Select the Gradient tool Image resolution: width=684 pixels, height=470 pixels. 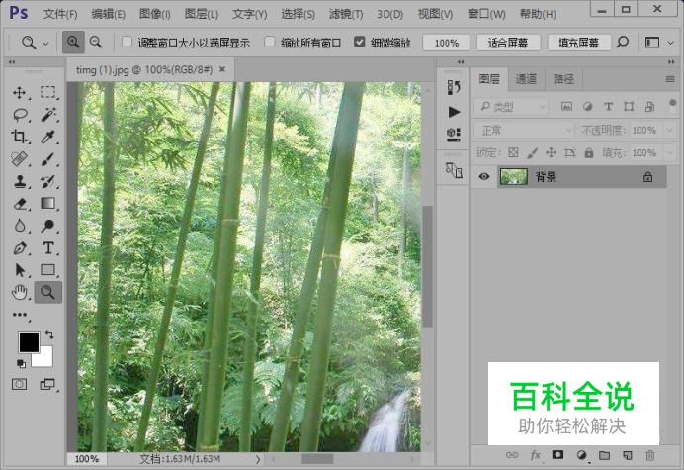pyautogui.click(x=48, y=204)
